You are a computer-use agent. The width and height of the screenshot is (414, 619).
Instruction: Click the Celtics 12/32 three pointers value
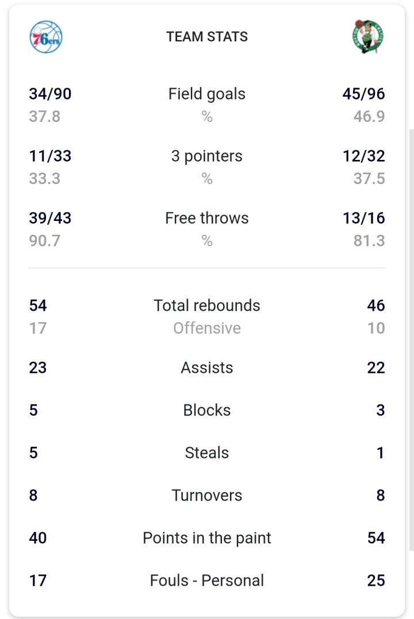(x=363, y=156)
